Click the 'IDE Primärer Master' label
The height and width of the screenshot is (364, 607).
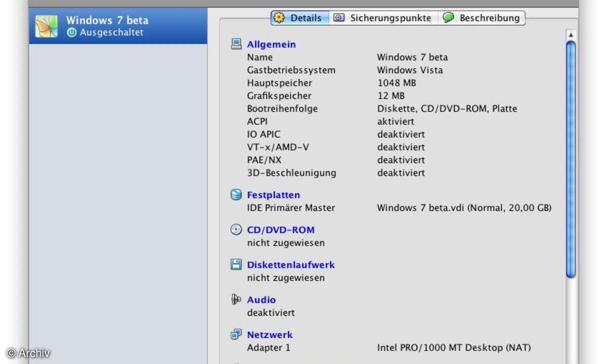291,208
